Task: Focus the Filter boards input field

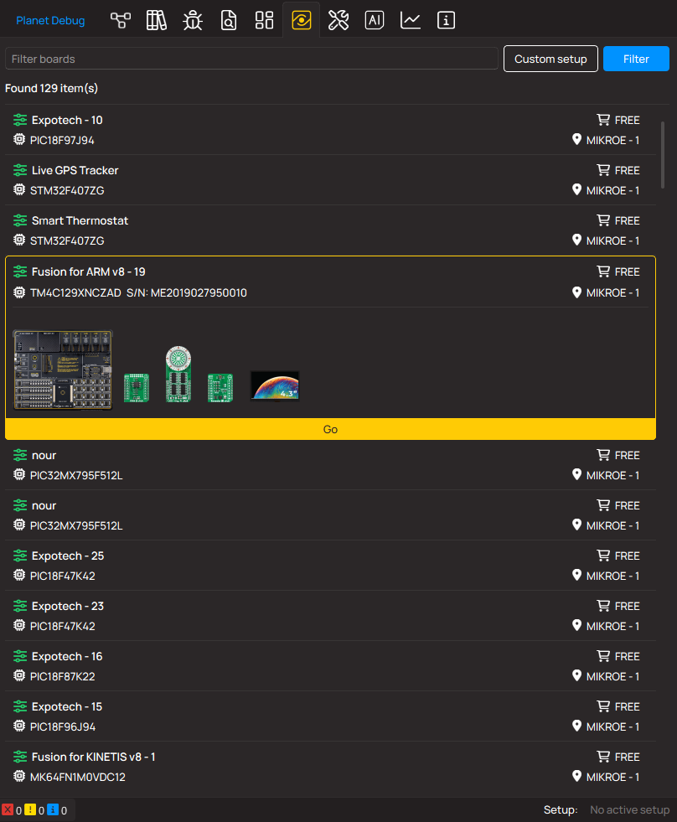Action: 251,59
